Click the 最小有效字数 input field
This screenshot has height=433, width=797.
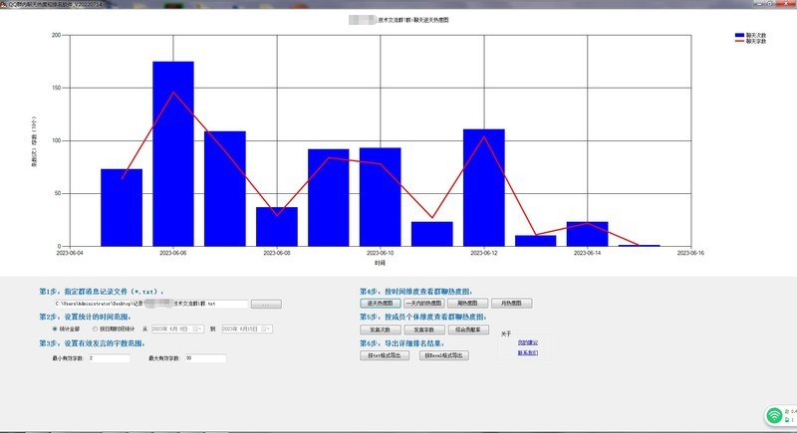[x=109, y=357]
